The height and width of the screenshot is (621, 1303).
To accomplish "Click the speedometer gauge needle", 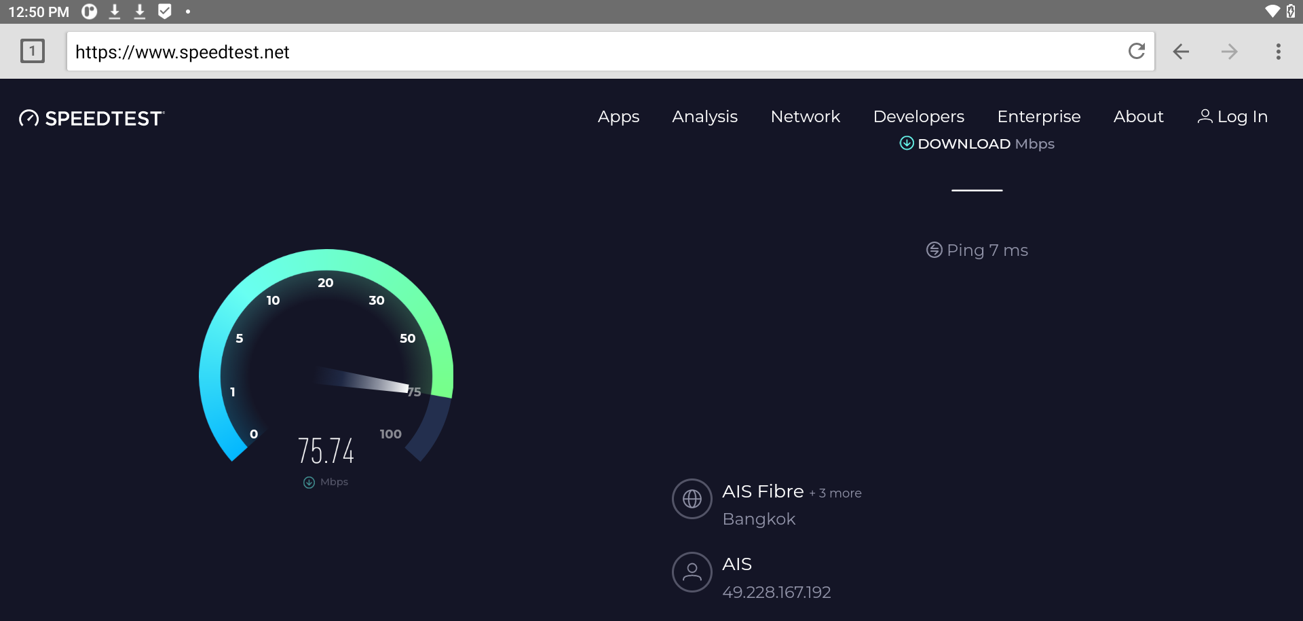I will point(362,380).
